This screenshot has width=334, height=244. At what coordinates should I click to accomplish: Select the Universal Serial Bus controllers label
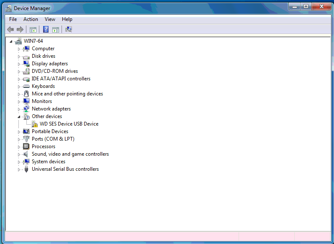tap(65, 169)
